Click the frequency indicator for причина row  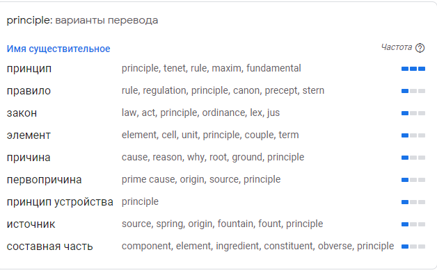[413, 158]
